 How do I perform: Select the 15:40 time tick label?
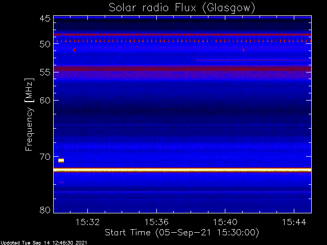pos(225,222)
